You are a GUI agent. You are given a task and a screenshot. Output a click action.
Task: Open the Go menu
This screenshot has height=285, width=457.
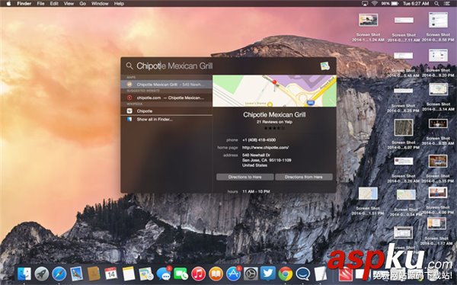(83, 4)
